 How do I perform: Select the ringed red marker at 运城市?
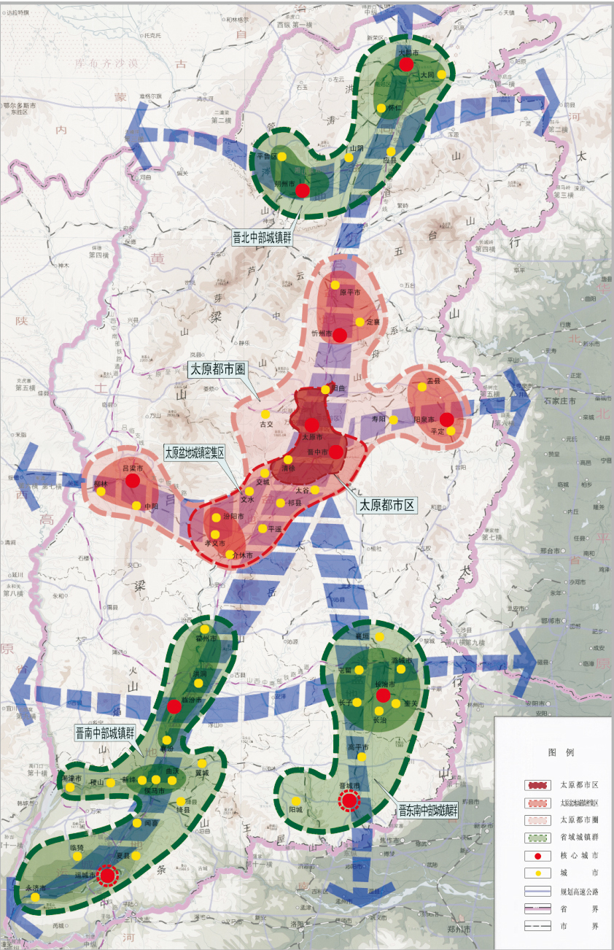pos(108,875)
